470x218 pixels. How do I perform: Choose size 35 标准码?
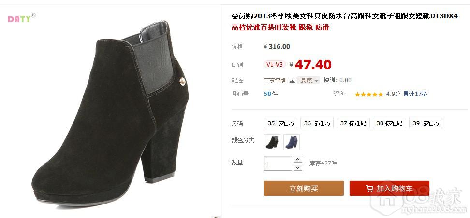tap(280, 123)
